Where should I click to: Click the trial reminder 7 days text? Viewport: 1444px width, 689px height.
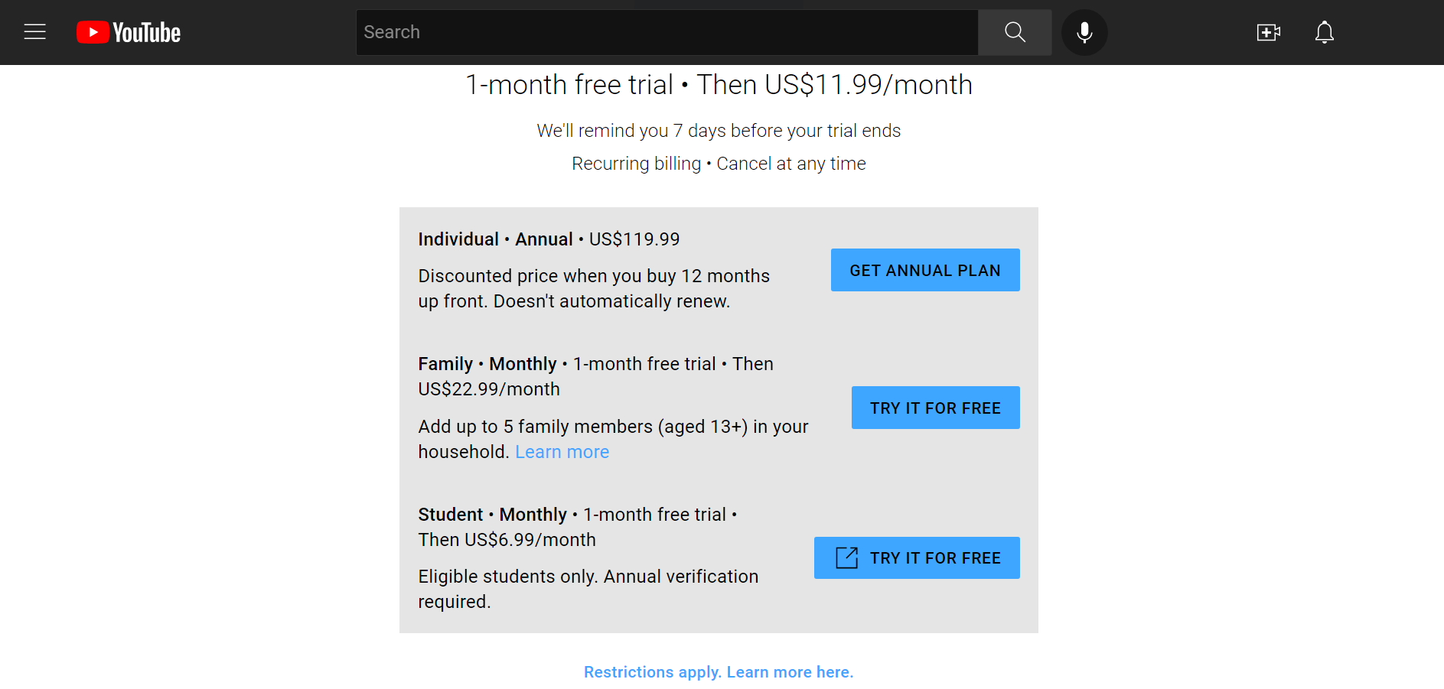click(719, 131)
